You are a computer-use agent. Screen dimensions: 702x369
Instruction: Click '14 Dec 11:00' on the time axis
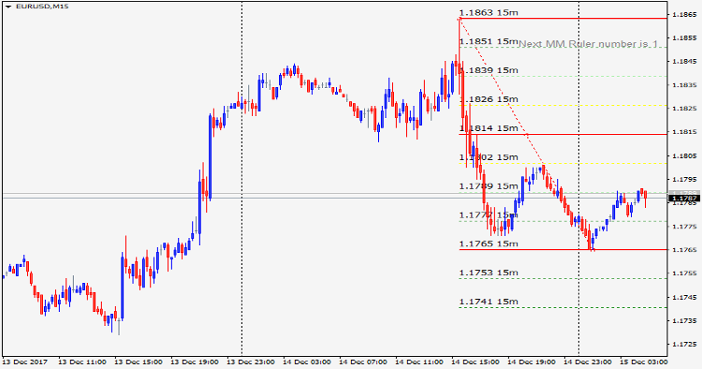419,362
